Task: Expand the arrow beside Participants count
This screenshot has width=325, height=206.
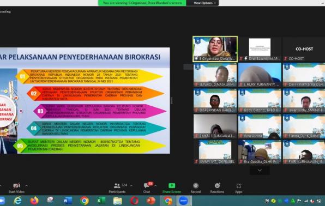Action: (131, 185)
